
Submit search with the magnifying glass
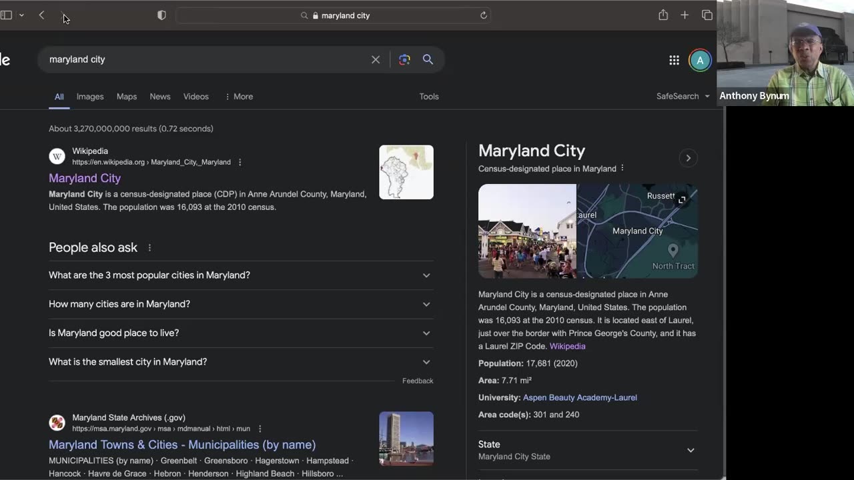click(428, 59)
